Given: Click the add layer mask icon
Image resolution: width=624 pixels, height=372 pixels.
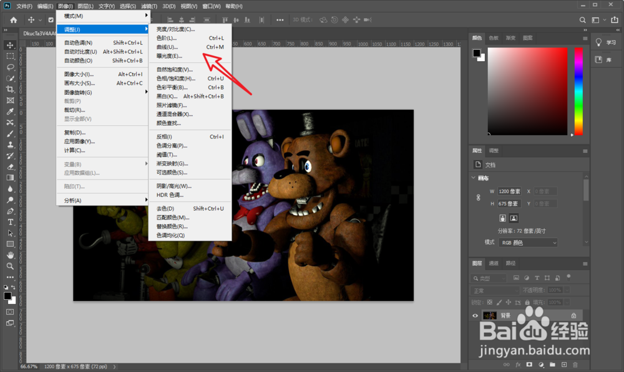Looking at the screenshot, I should click(x=529, y=365).
